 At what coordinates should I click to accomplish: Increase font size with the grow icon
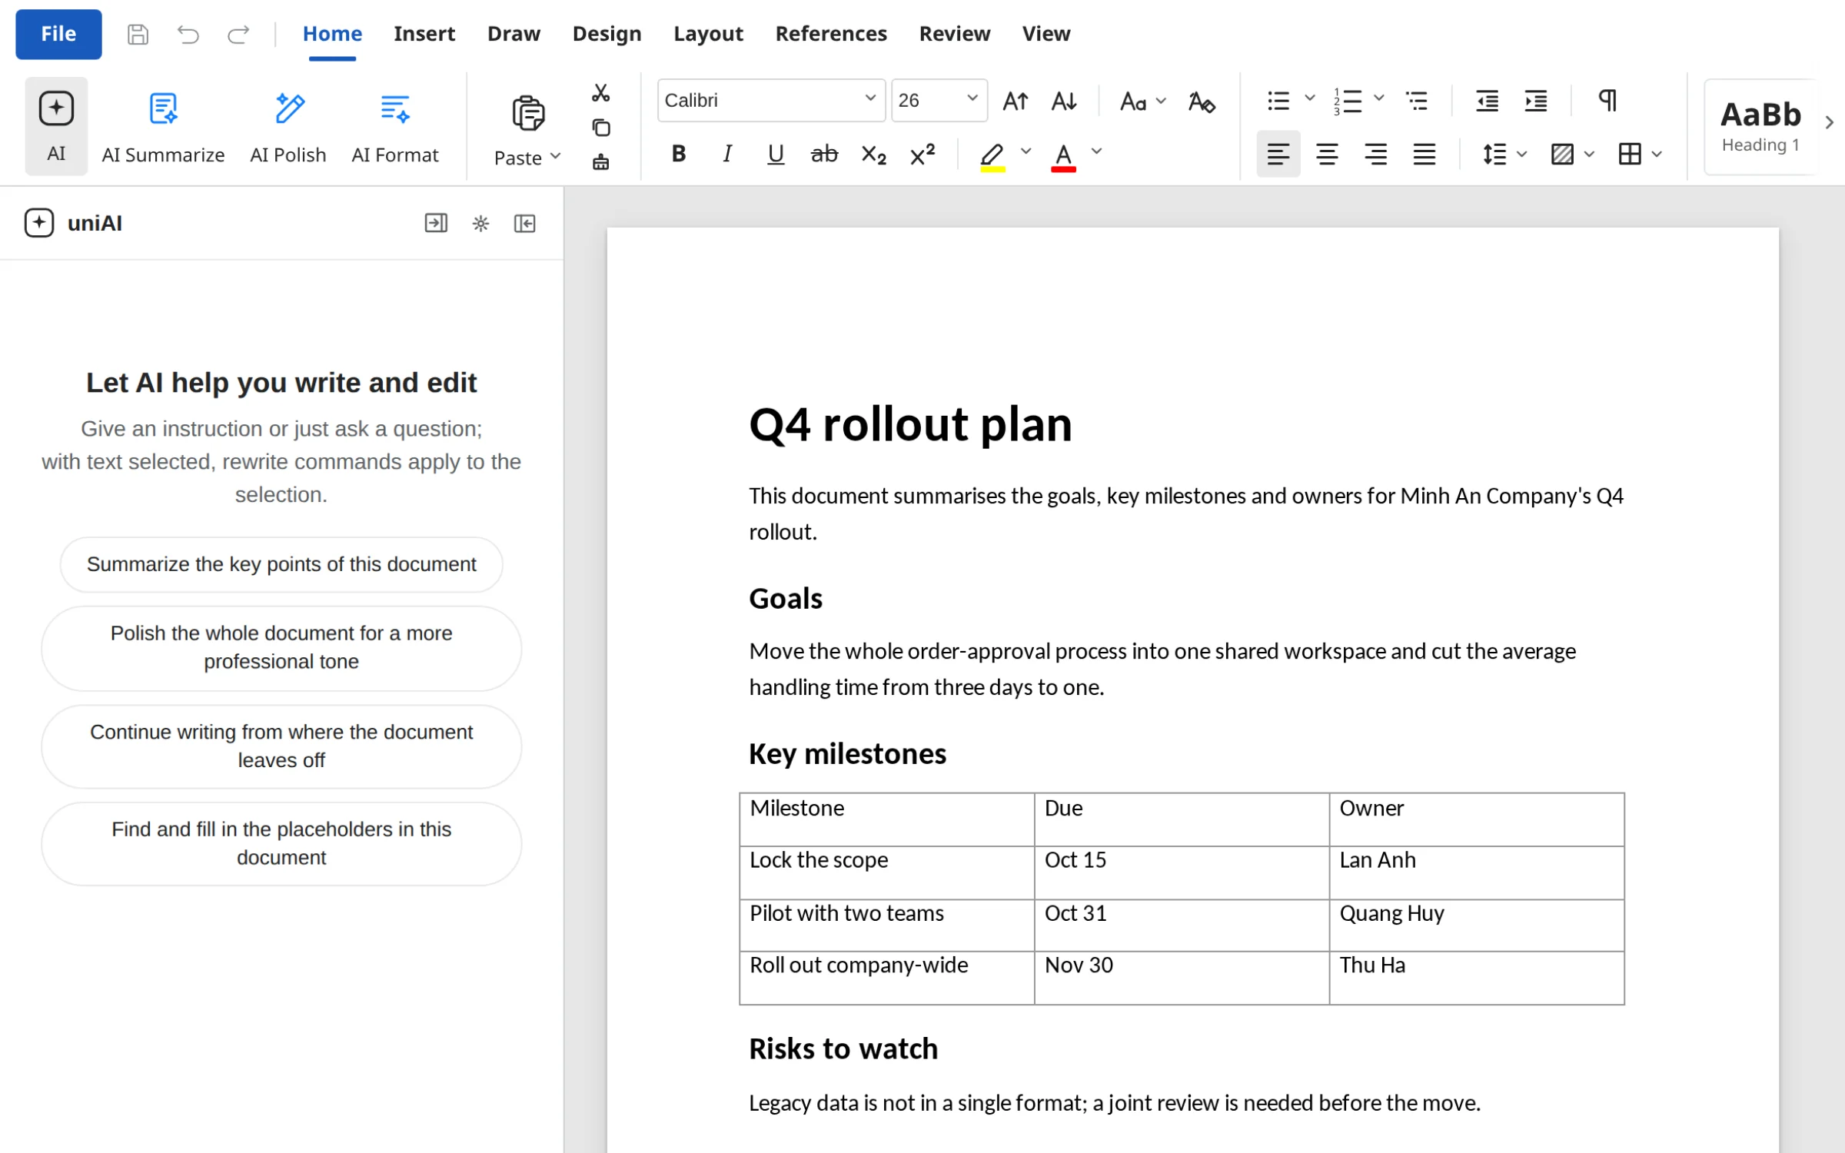(1016, 101)
